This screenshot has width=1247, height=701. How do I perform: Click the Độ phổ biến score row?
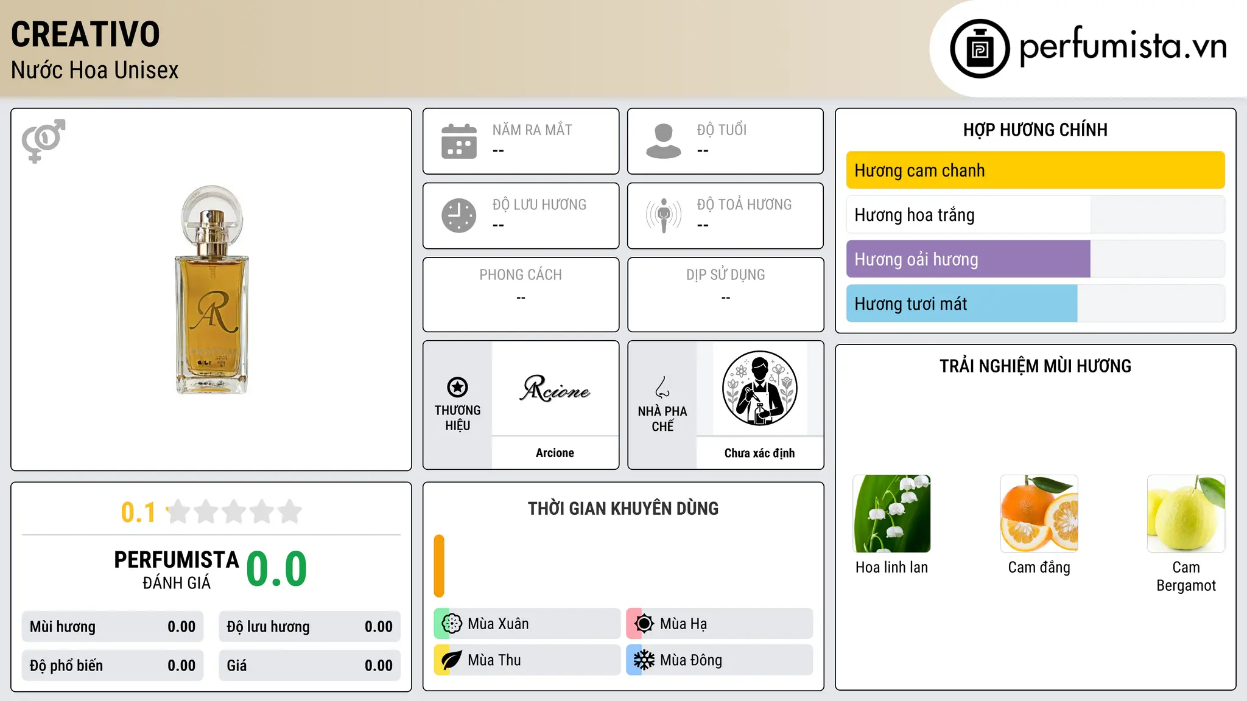(113, 666)
